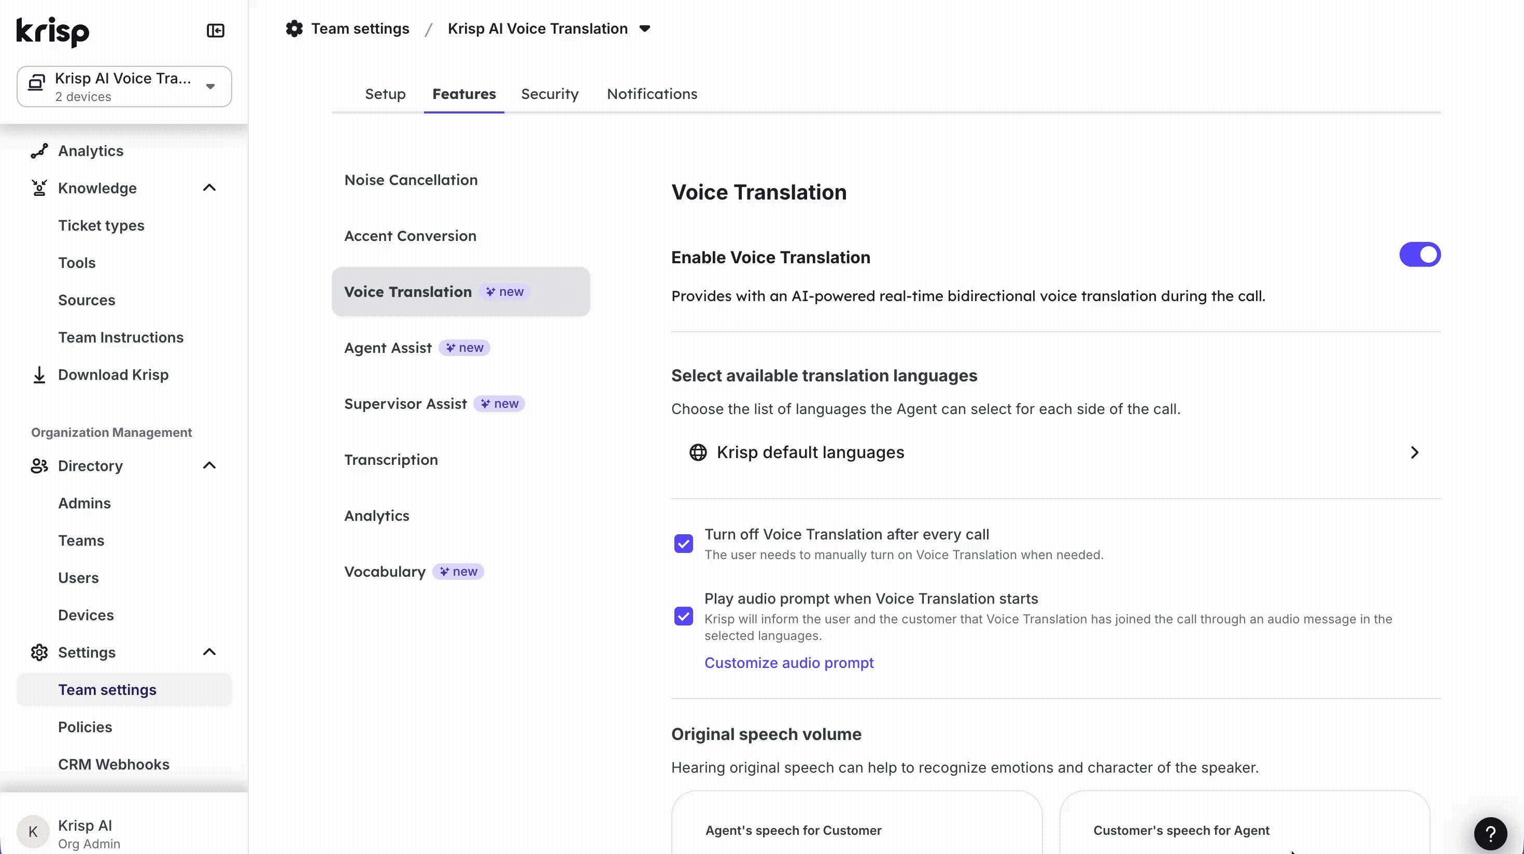Click the Download Krisp arrow icon
The width and height of the screenshot is (1524, 854).
coord(39,375)
